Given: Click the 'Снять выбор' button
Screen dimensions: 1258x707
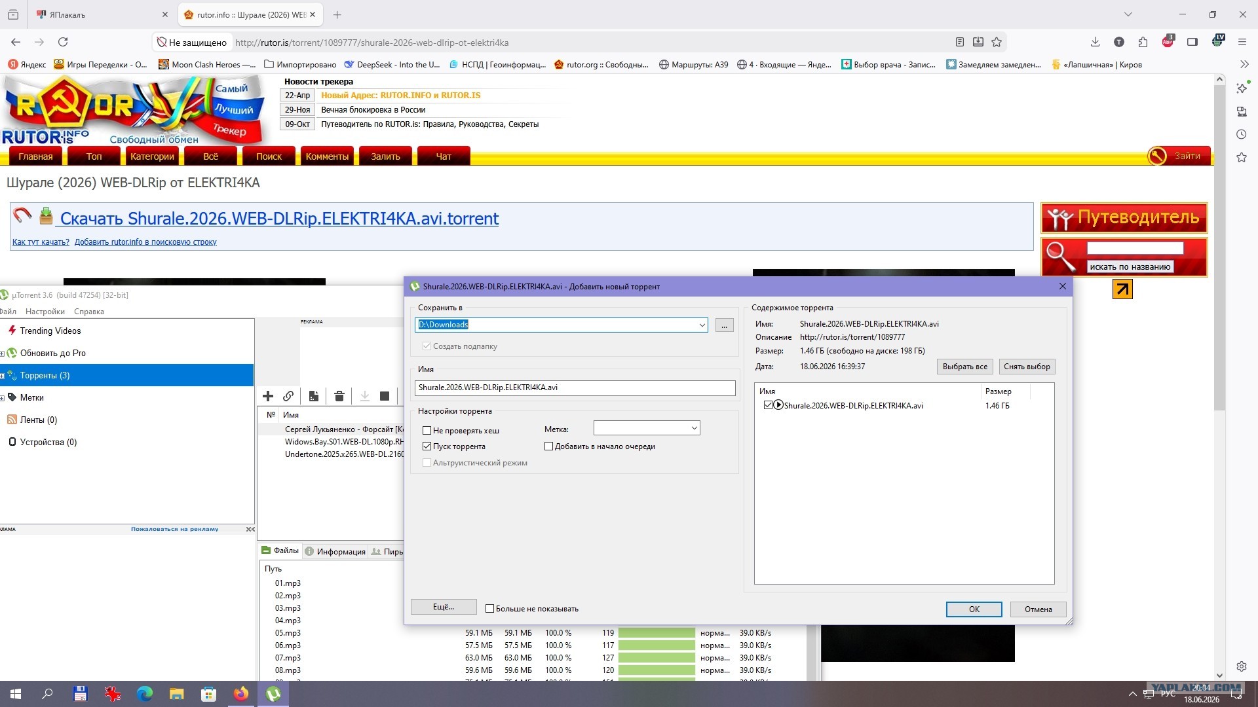Looking at the screenshot, I should point(1027,367).
